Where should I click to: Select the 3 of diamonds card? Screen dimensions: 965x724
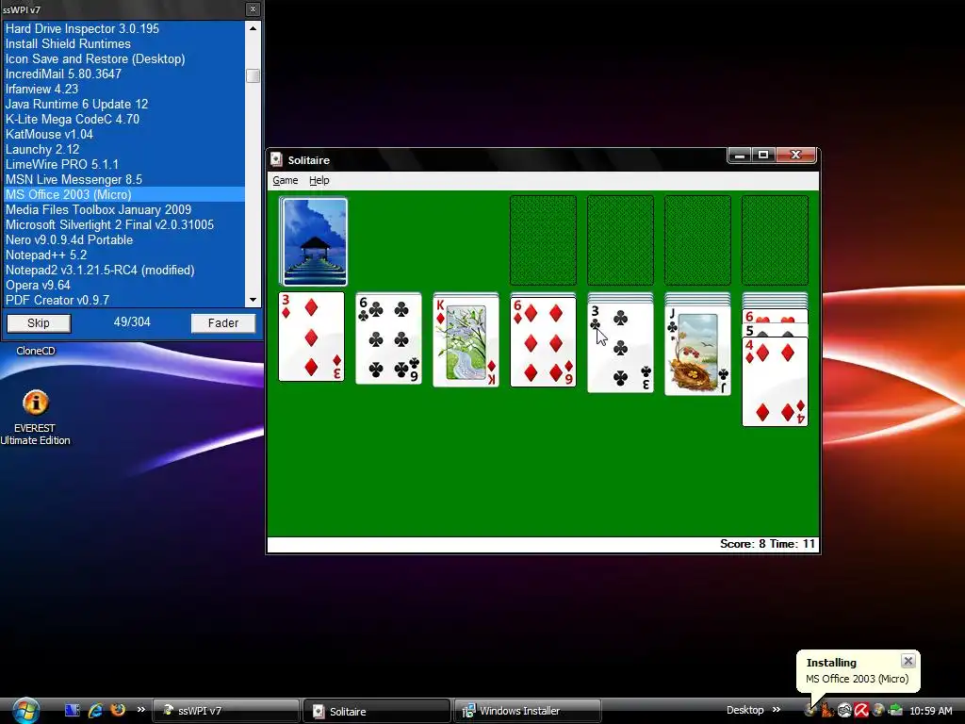(x=311, y=337)
